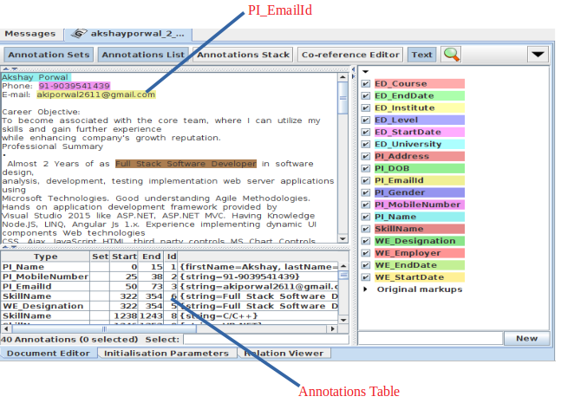The width and height of the screenshot is (561, 403).
Task: Open the black arrow menu at toolbar right
Action: (x=538, y=55)
